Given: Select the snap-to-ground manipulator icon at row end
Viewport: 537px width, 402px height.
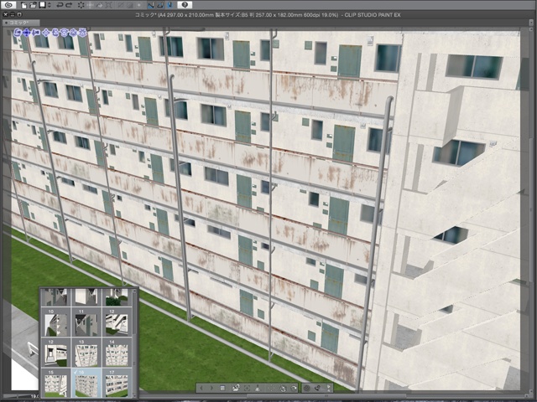Looking at the screenshot, I should [82, 33].
